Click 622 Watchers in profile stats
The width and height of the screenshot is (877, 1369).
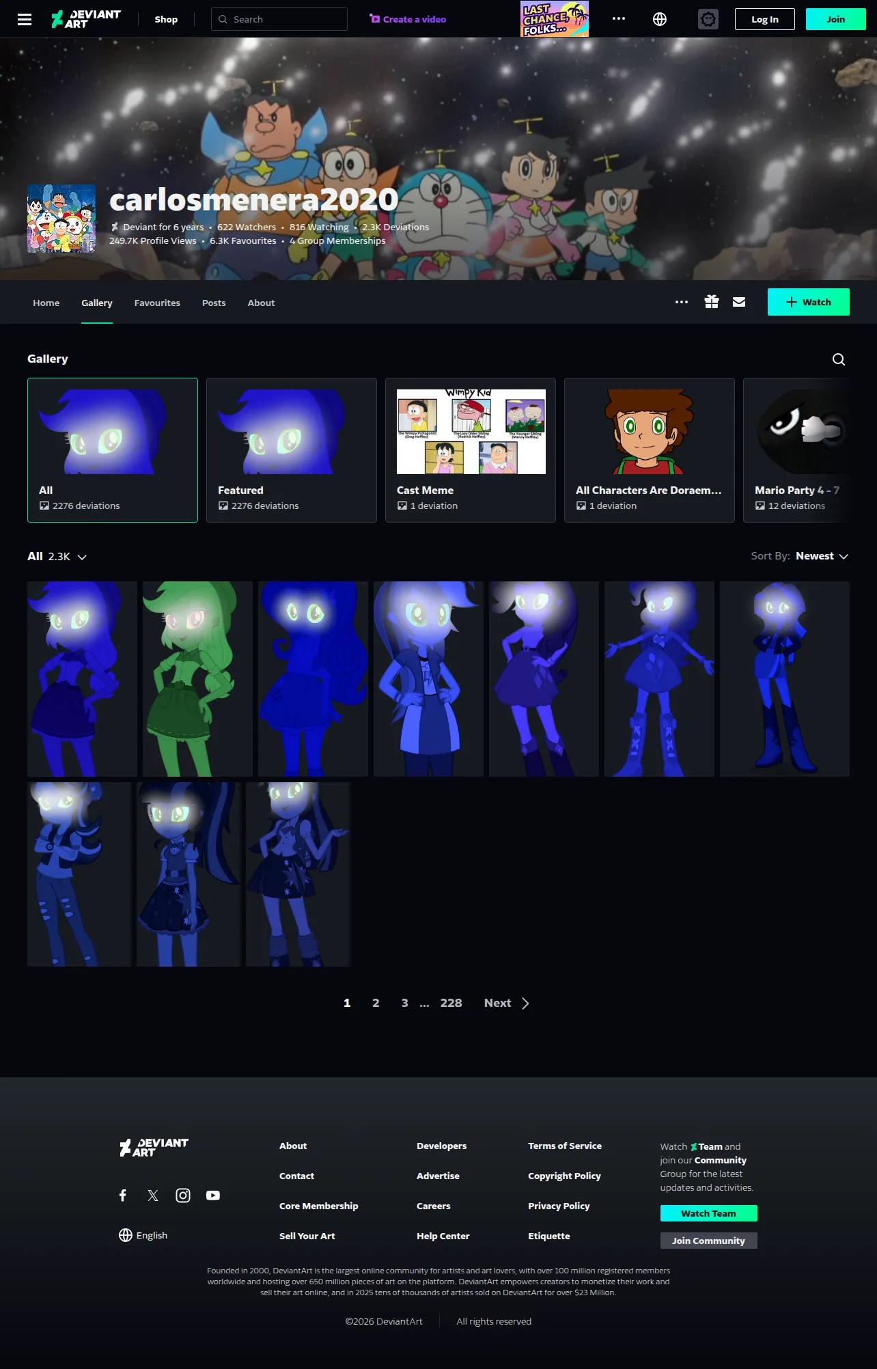pos(247,227)
